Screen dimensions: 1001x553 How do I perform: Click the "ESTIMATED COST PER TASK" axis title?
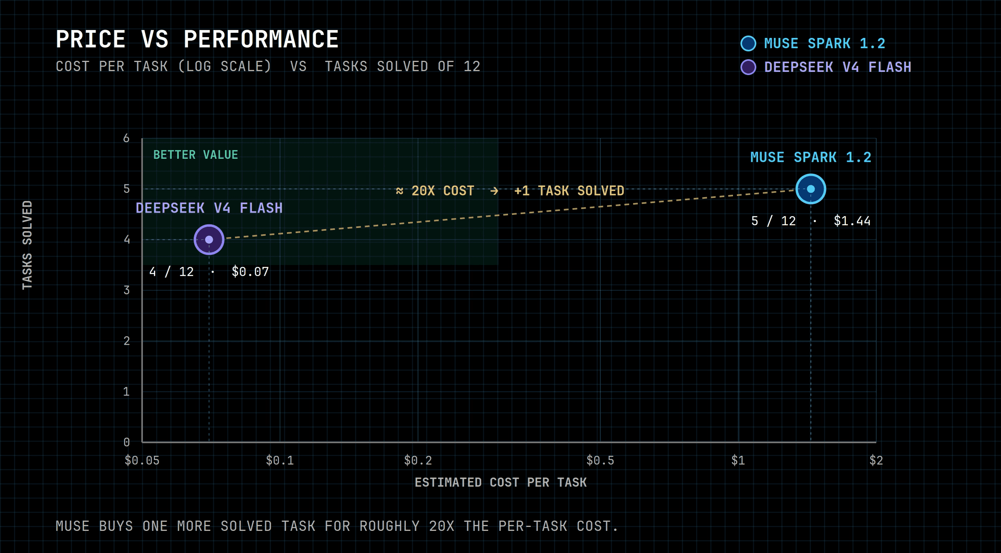coord(500,482)
